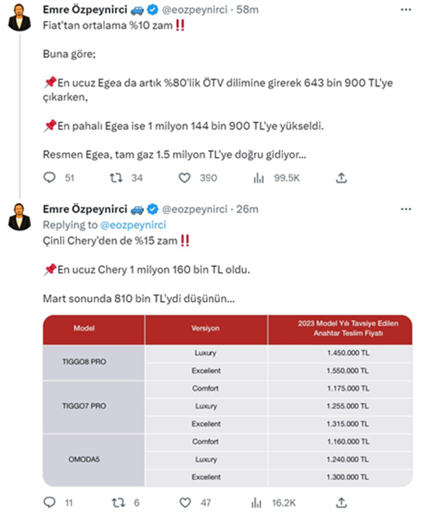Open the 26m timestamp of reply tweet
423x519 pixels.
(247, 209)
